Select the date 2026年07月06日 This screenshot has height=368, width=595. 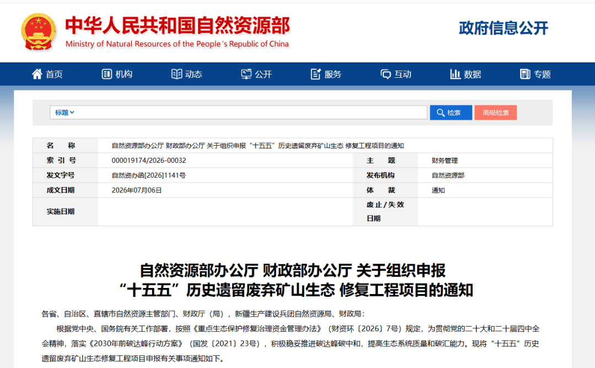137,190
